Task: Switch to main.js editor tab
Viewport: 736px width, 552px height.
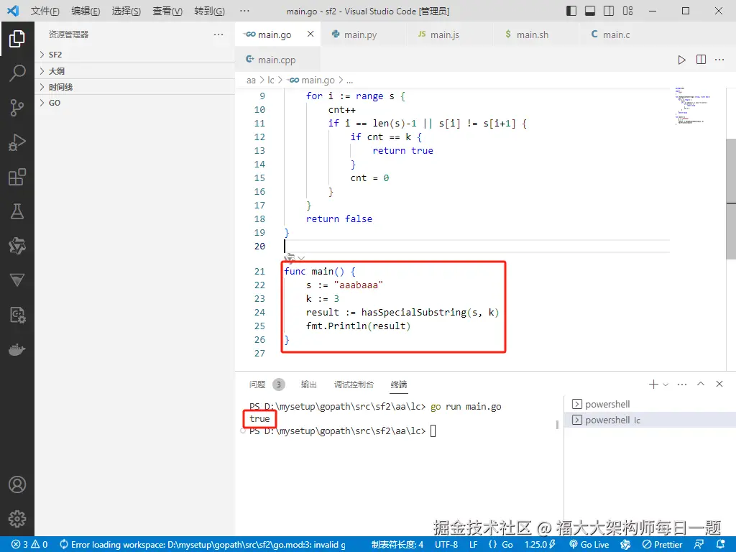Action: pos(449,34)
